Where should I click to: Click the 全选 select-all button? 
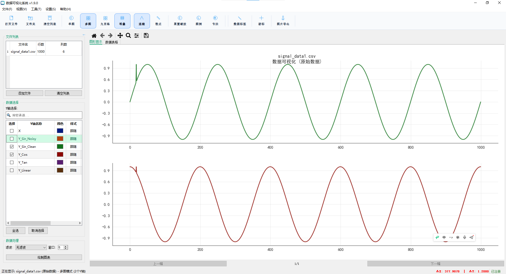pyautogui.click(x=16, y=231)
